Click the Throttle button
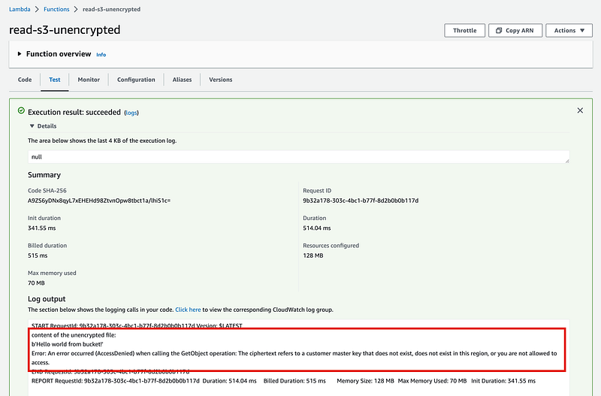 click(x=464, y=30)
